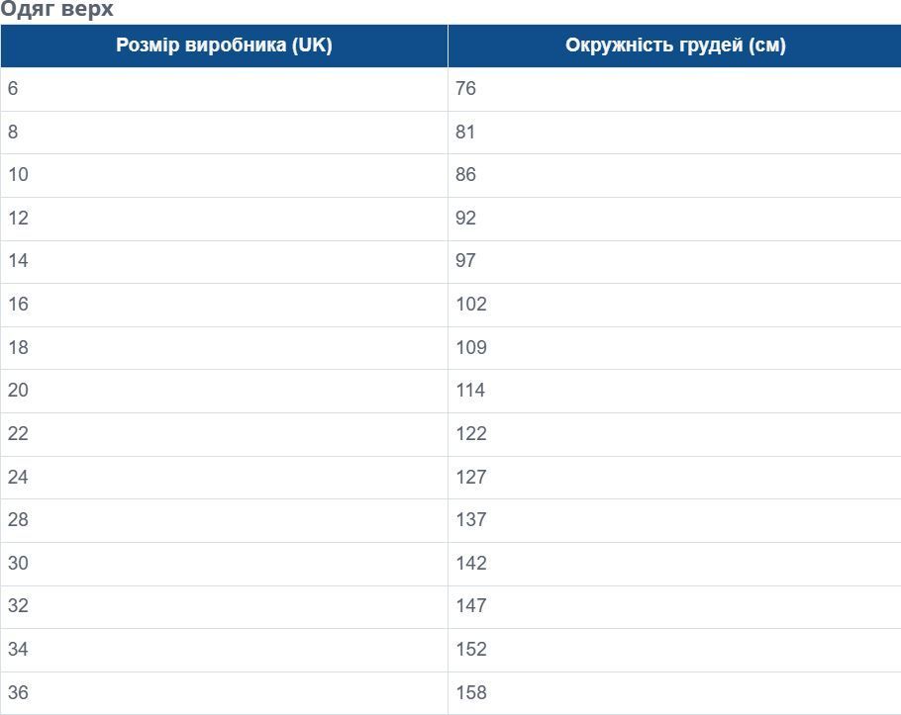This screenshot has width=901, height=715.
Task: Click the chest value 137
Action: 471,519
